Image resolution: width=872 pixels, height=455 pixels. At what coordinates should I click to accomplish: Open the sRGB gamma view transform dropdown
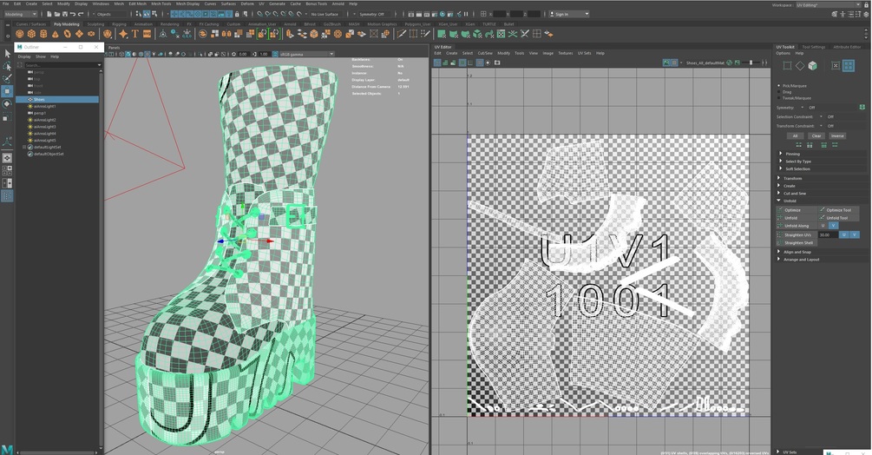(x=307, y=54)
